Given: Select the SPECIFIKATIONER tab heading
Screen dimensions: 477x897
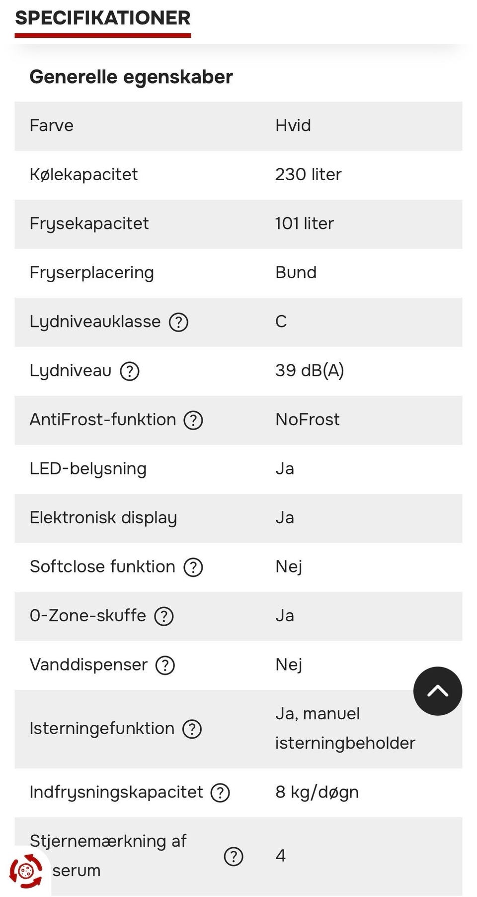Looking at the screenshot, I should coord(103,19).
